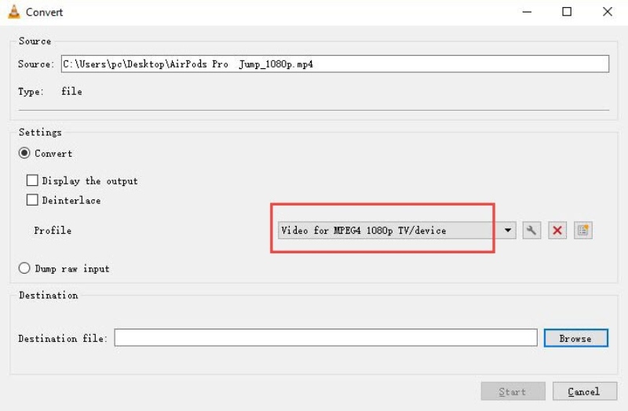The height and width of the screenshot is (411, 628).
Task: Click into the Destination file field
Action: [x=326, y=338]
